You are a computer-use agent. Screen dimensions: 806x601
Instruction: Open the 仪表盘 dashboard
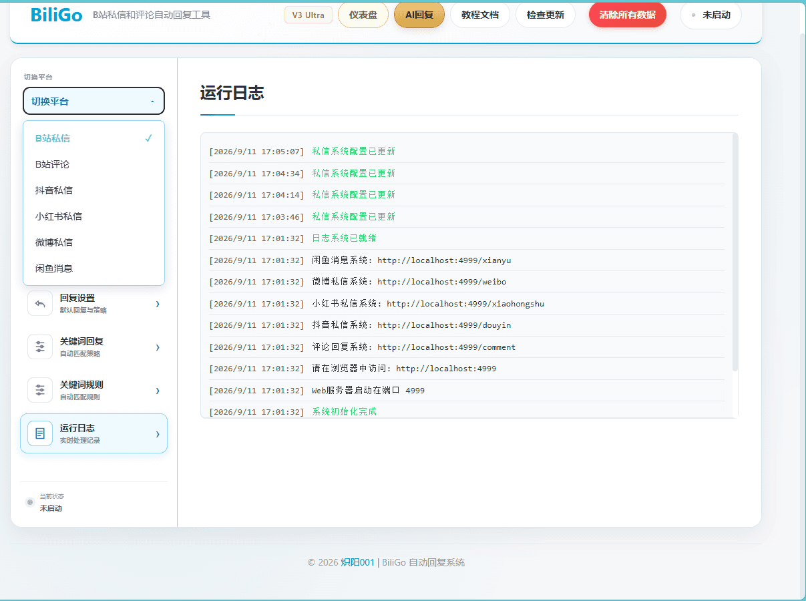click(363, 15)
